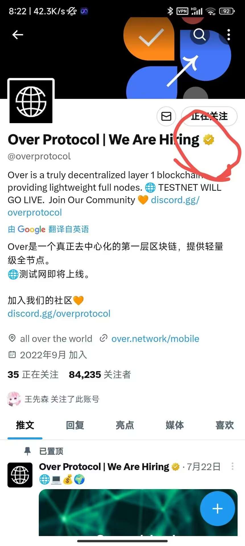Tap the envelope message icon

(x=166, y=116)
